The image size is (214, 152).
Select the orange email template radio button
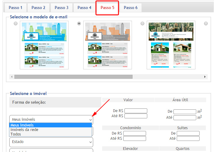tap(79, 23)
